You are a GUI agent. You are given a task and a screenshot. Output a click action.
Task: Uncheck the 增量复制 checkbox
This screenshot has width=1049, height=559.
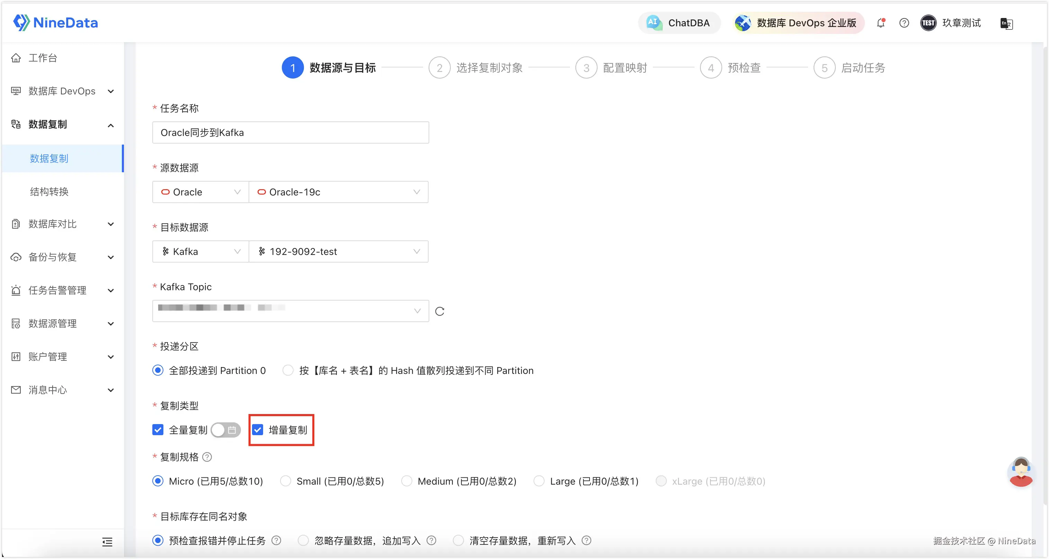[258, 430]
